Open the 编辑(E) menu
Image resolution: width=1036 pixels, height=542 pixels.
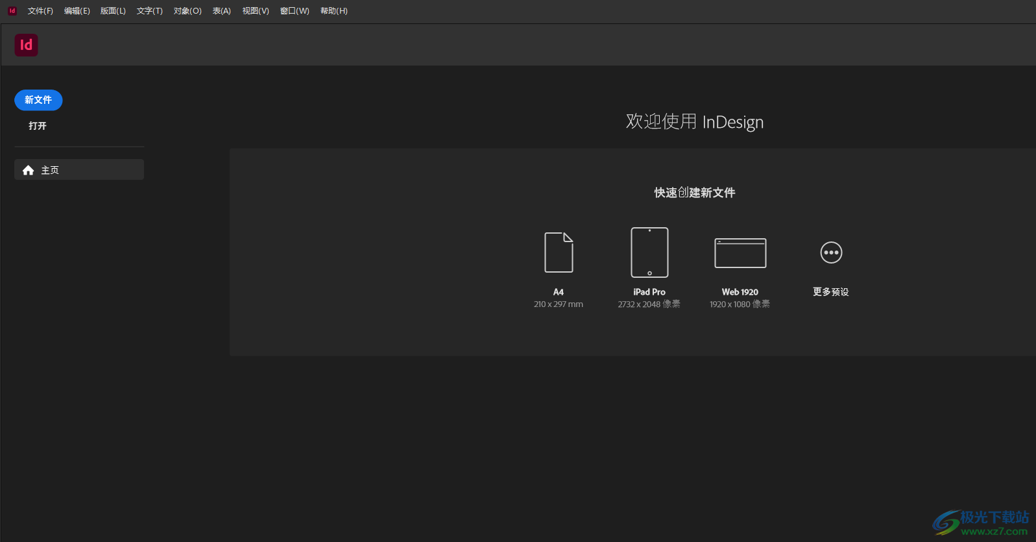[x=77, y=11]
